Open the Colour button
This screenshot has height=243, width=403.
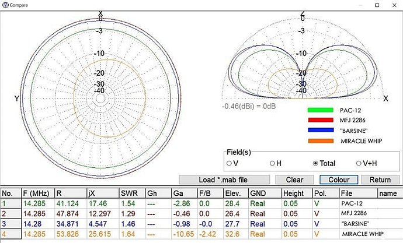coord(339,179)
